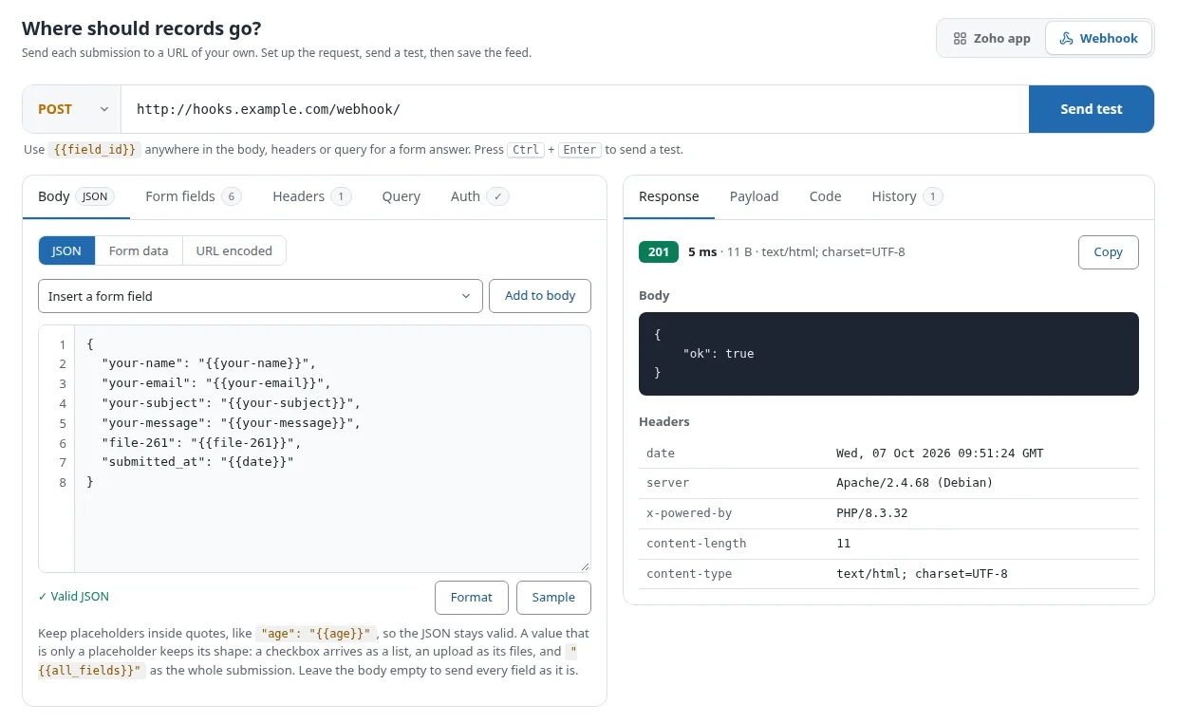Open the Form fields tab
Viewport: 1177px width, 722px height.
tap(193, 196)
